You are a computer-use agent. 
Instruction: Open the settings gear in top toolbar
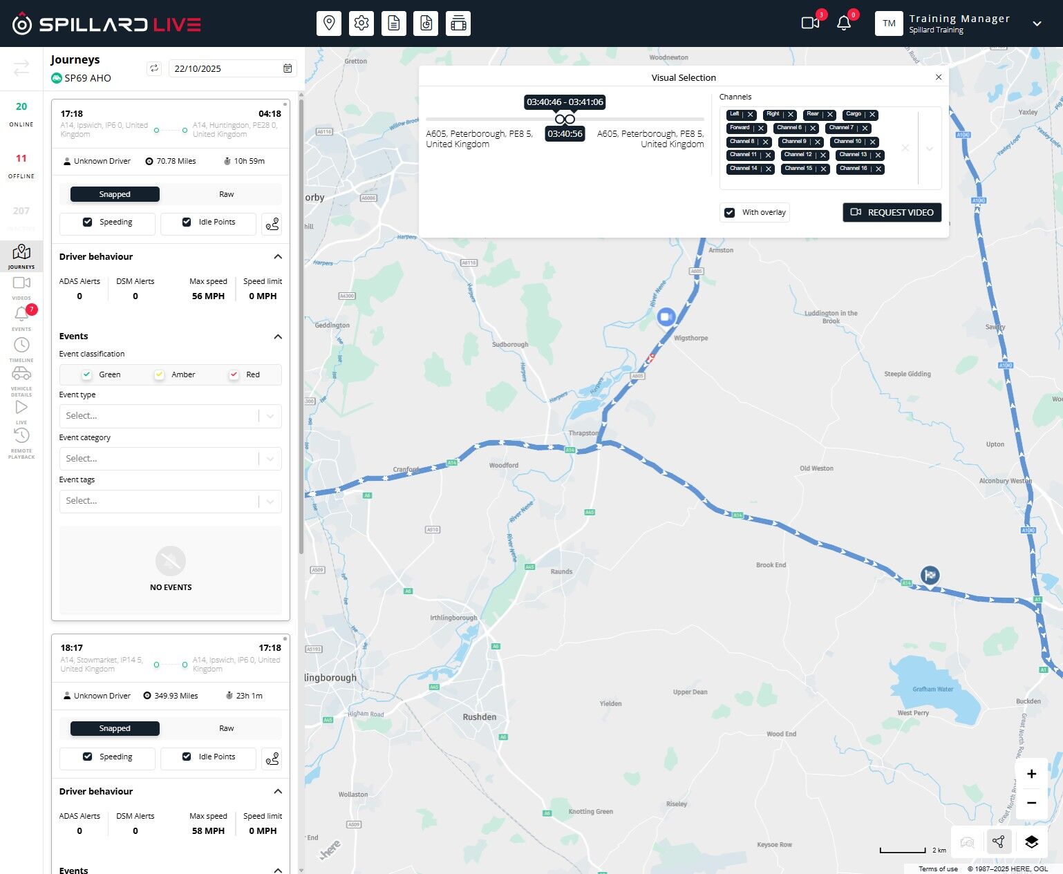pos(361,23)
